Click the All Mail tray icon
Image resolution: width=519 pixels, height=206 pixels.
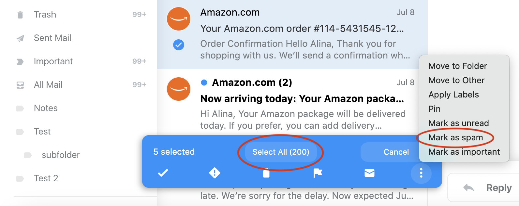(20, 85)
